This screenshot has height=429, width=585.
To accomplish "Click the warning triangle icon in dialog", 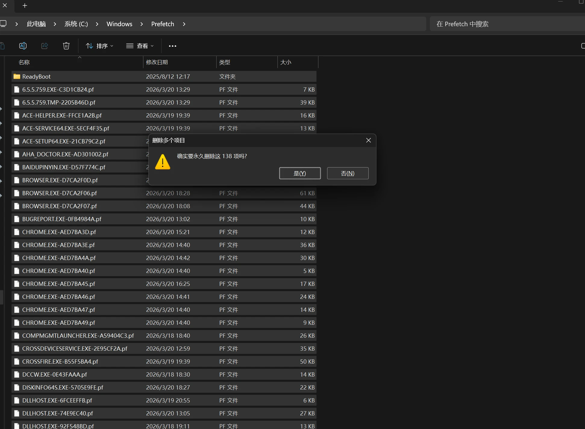I will [x=163, y=162].
